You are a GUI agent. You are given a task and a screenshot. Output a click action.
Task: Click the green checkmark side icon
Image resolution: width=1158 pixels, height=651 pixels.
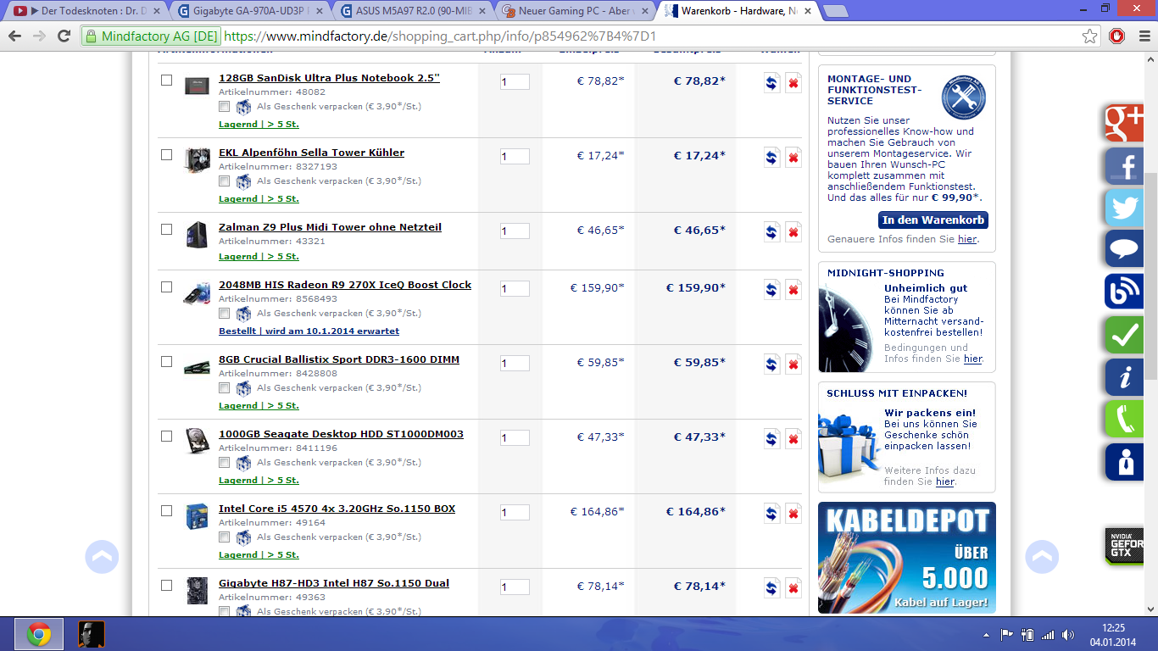pos(1125,335)
